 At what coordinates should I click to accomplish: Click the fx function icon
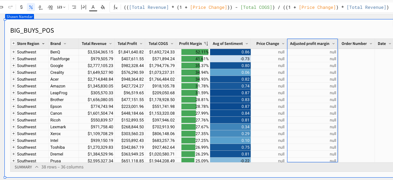(x=116, y=7)
